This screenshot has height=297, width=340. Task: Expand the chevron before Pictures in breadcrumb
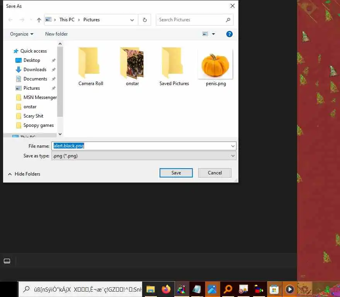tap(79, 20)
